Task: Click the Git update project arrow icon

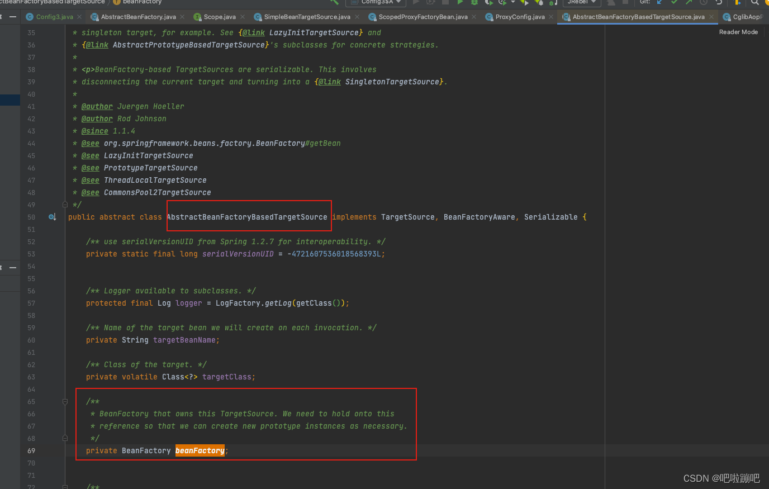Action: click(x=659, y=2)
